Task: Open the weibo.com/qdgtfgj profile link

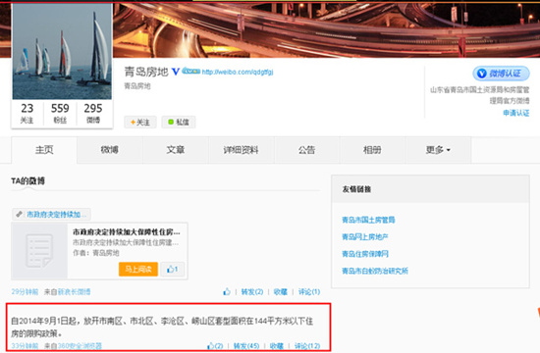Action: click(238, 72)
